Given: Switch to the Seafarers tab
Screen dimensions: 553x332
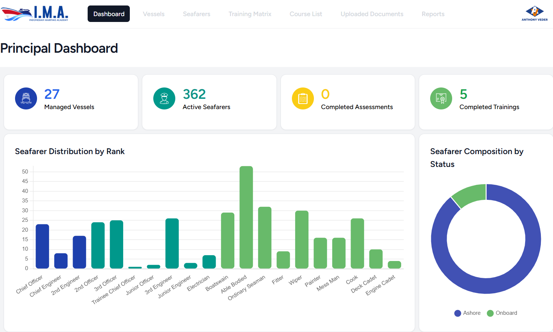Looking at the screenshot, I should pos(197,14).
